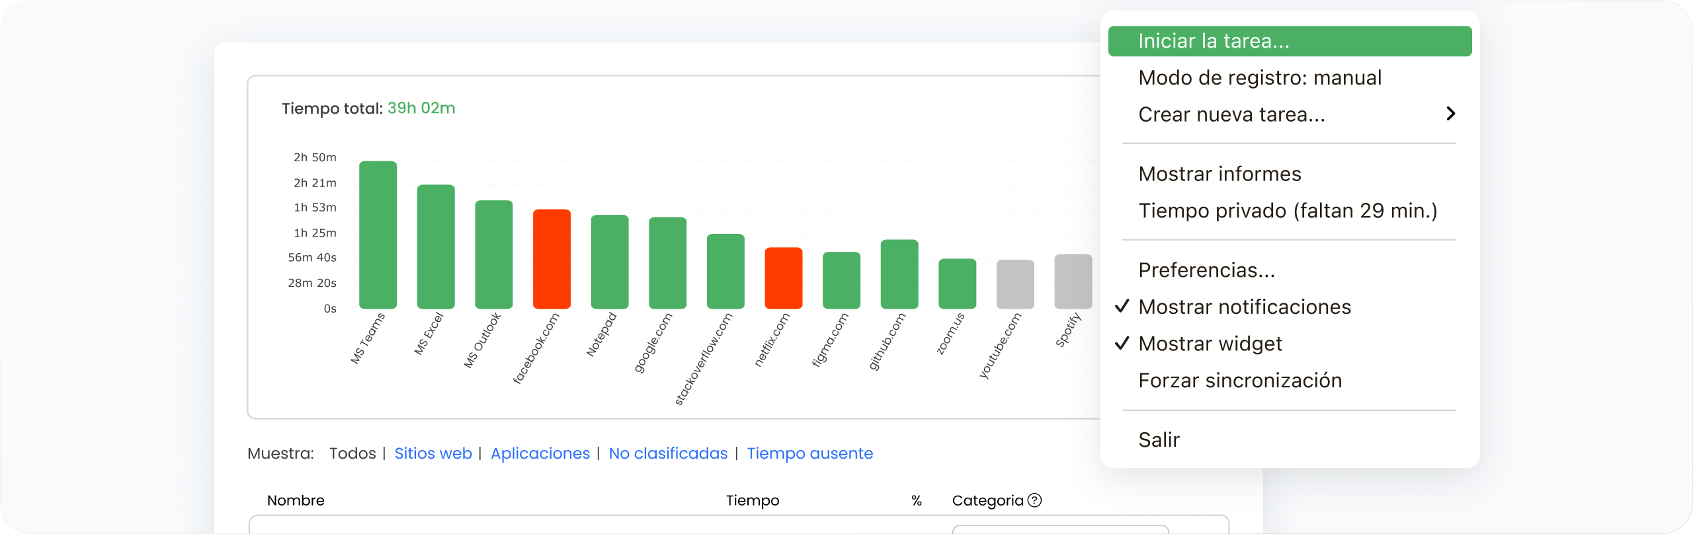Viewport: 1693px width, 534px height.
Task: Expand the Crear nueva tarea submenu arrow
Action: click(1450, 114)
